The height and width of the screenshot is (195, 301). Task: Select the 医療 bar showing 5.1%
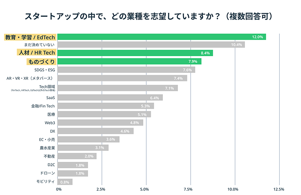point(104,114)
